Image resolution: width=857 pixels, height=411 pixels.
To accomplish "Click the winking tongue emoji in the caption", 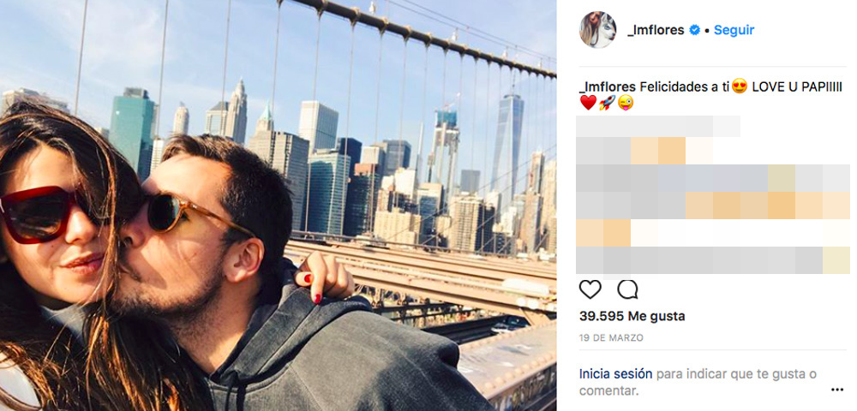I will (x=626, y=103).
